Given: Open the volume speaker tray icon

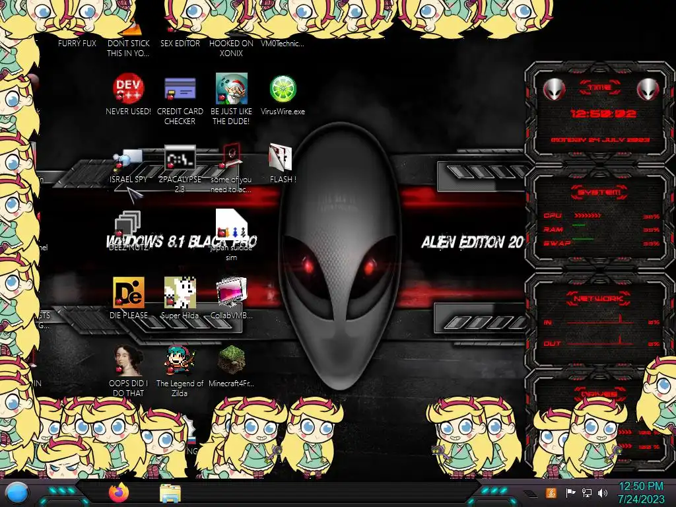Looking at the screenshot, I should pos(603,492).
